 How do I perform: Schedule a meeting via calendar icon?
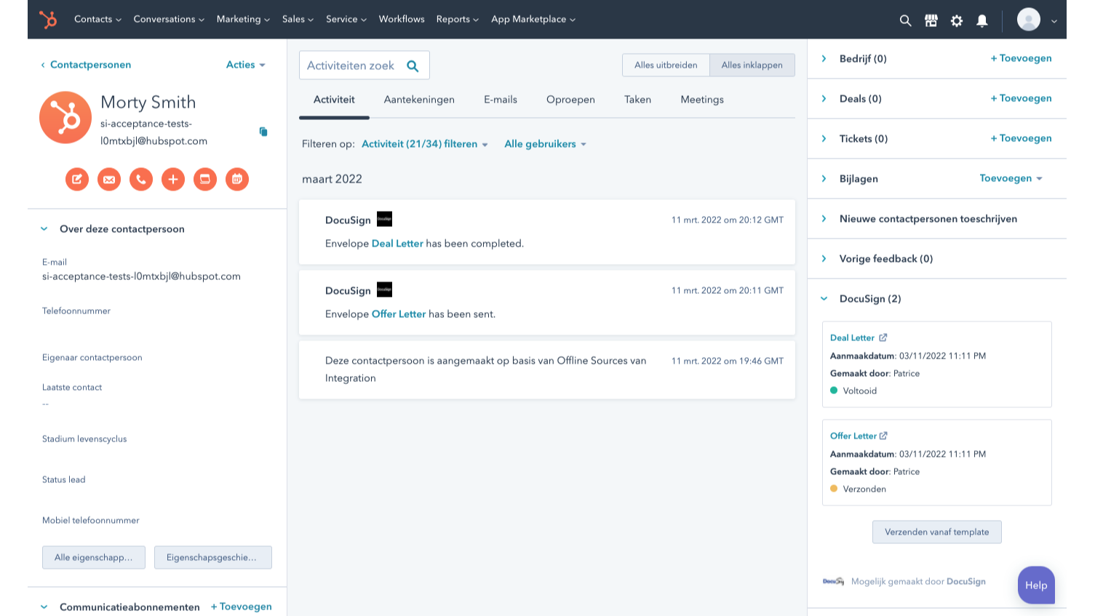click(x=237, y=179)
